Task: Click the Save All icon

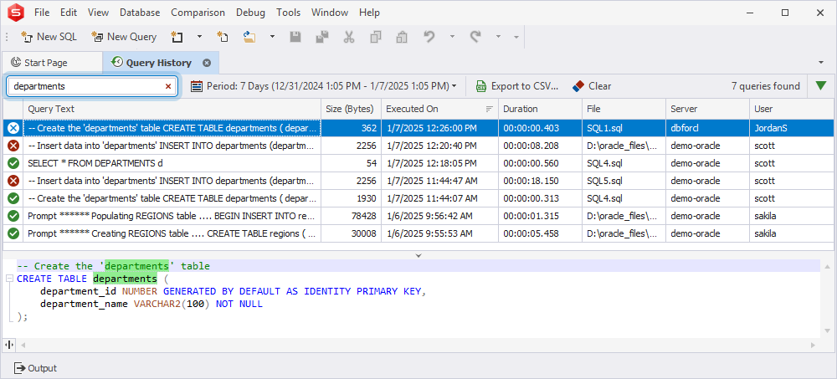Action: tap(322, 37)
